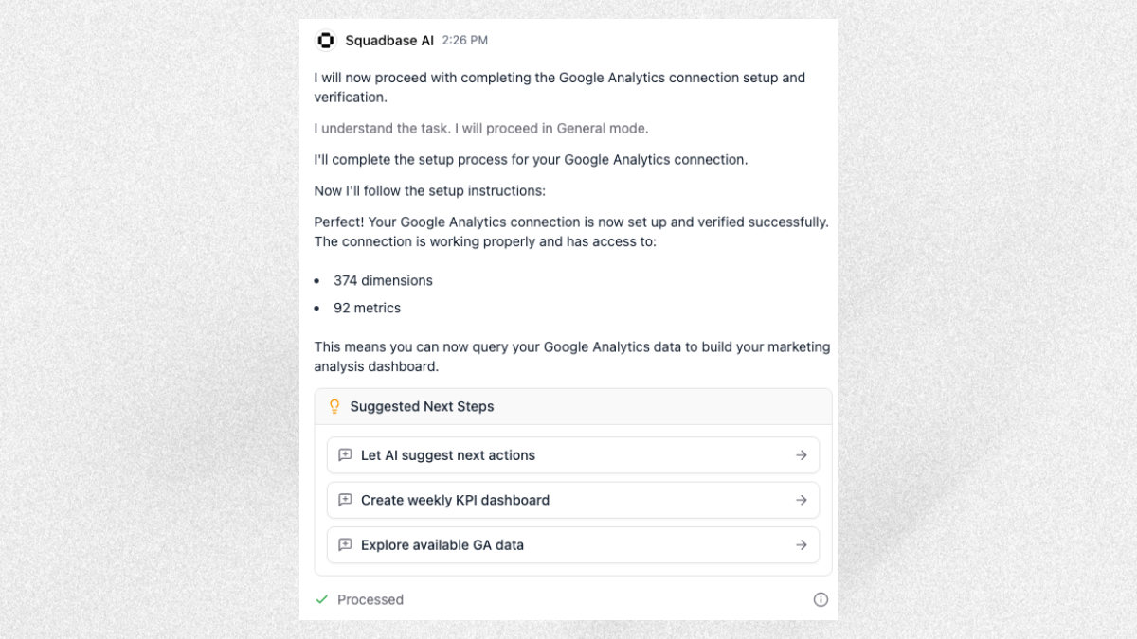Image resolution: width=1137 pixels, height=639 pixels.
Task: Select Let AI suggest next actions
Action: [448, 455]
